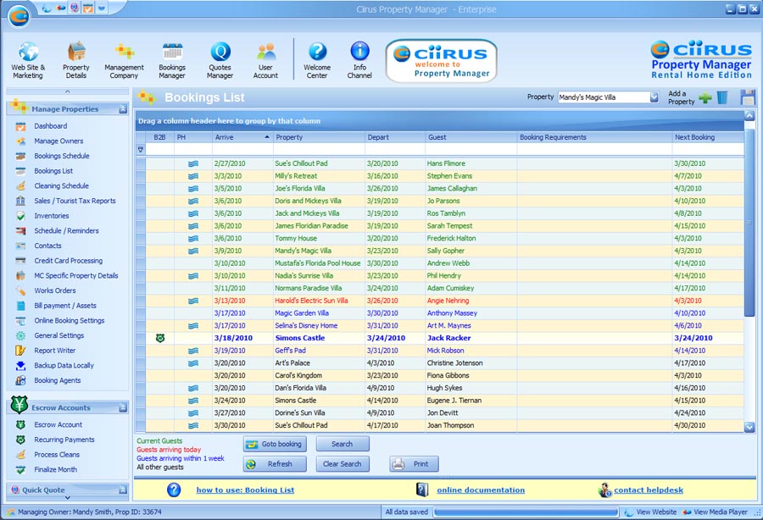This screenshot has height=520, width=763.
Task: Refresh the bookings list
Action: pos(275,464)
